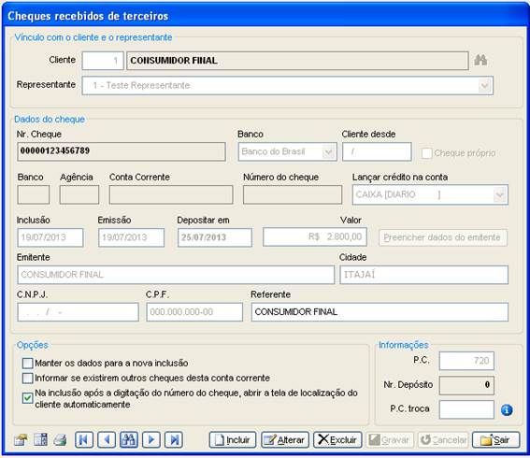Image resolution: width=530 pixels, height=458 pixels.
Task: Click the binoculars search button in navigation bar
Action: [129, 439]
